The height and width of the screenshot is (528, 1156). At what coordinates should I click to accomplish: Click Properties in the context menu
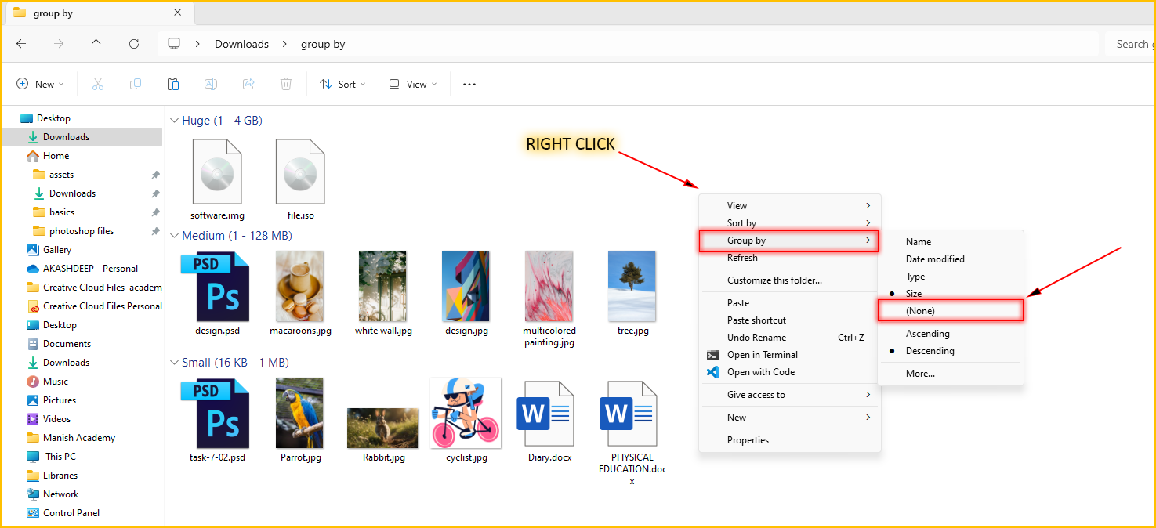(x=748, y=440)
